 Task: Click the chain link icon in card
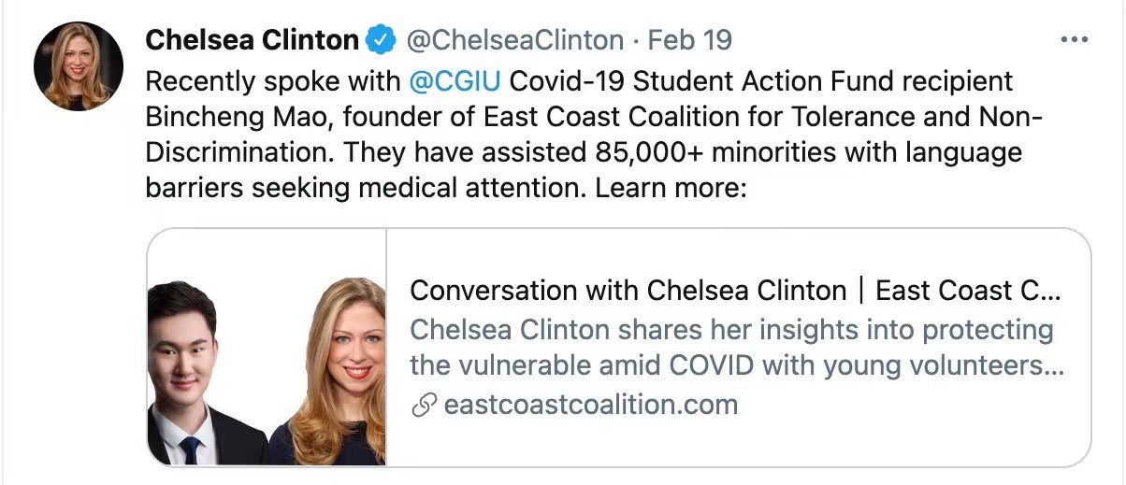pos(425,405)
